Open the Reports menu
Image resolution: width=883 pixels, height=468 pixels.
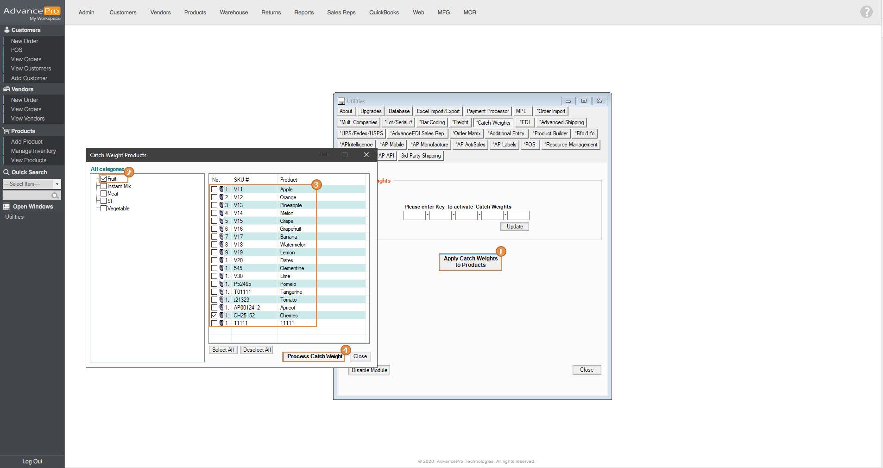coord(303,13)
